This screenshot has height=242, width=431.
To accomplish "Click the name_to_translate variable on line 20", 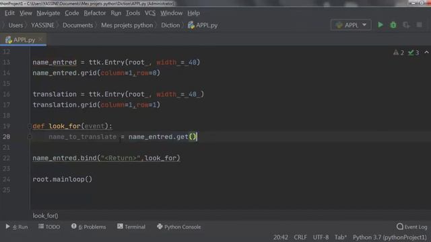I will click(x=82, y=136).
